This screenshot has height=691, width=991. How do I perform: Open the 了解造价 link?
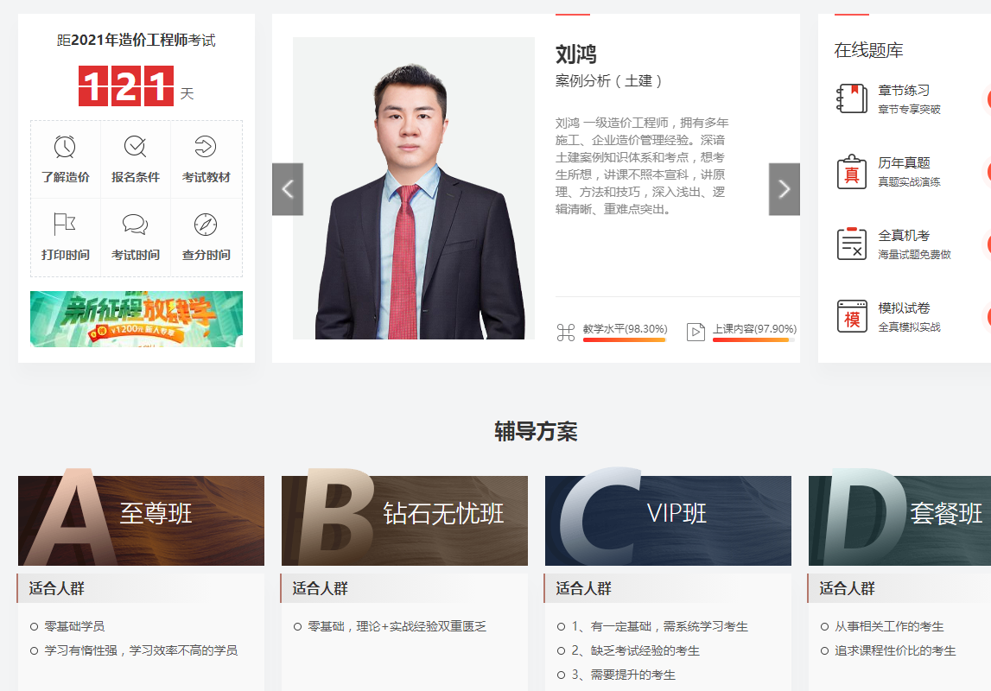tap(65, 177)
